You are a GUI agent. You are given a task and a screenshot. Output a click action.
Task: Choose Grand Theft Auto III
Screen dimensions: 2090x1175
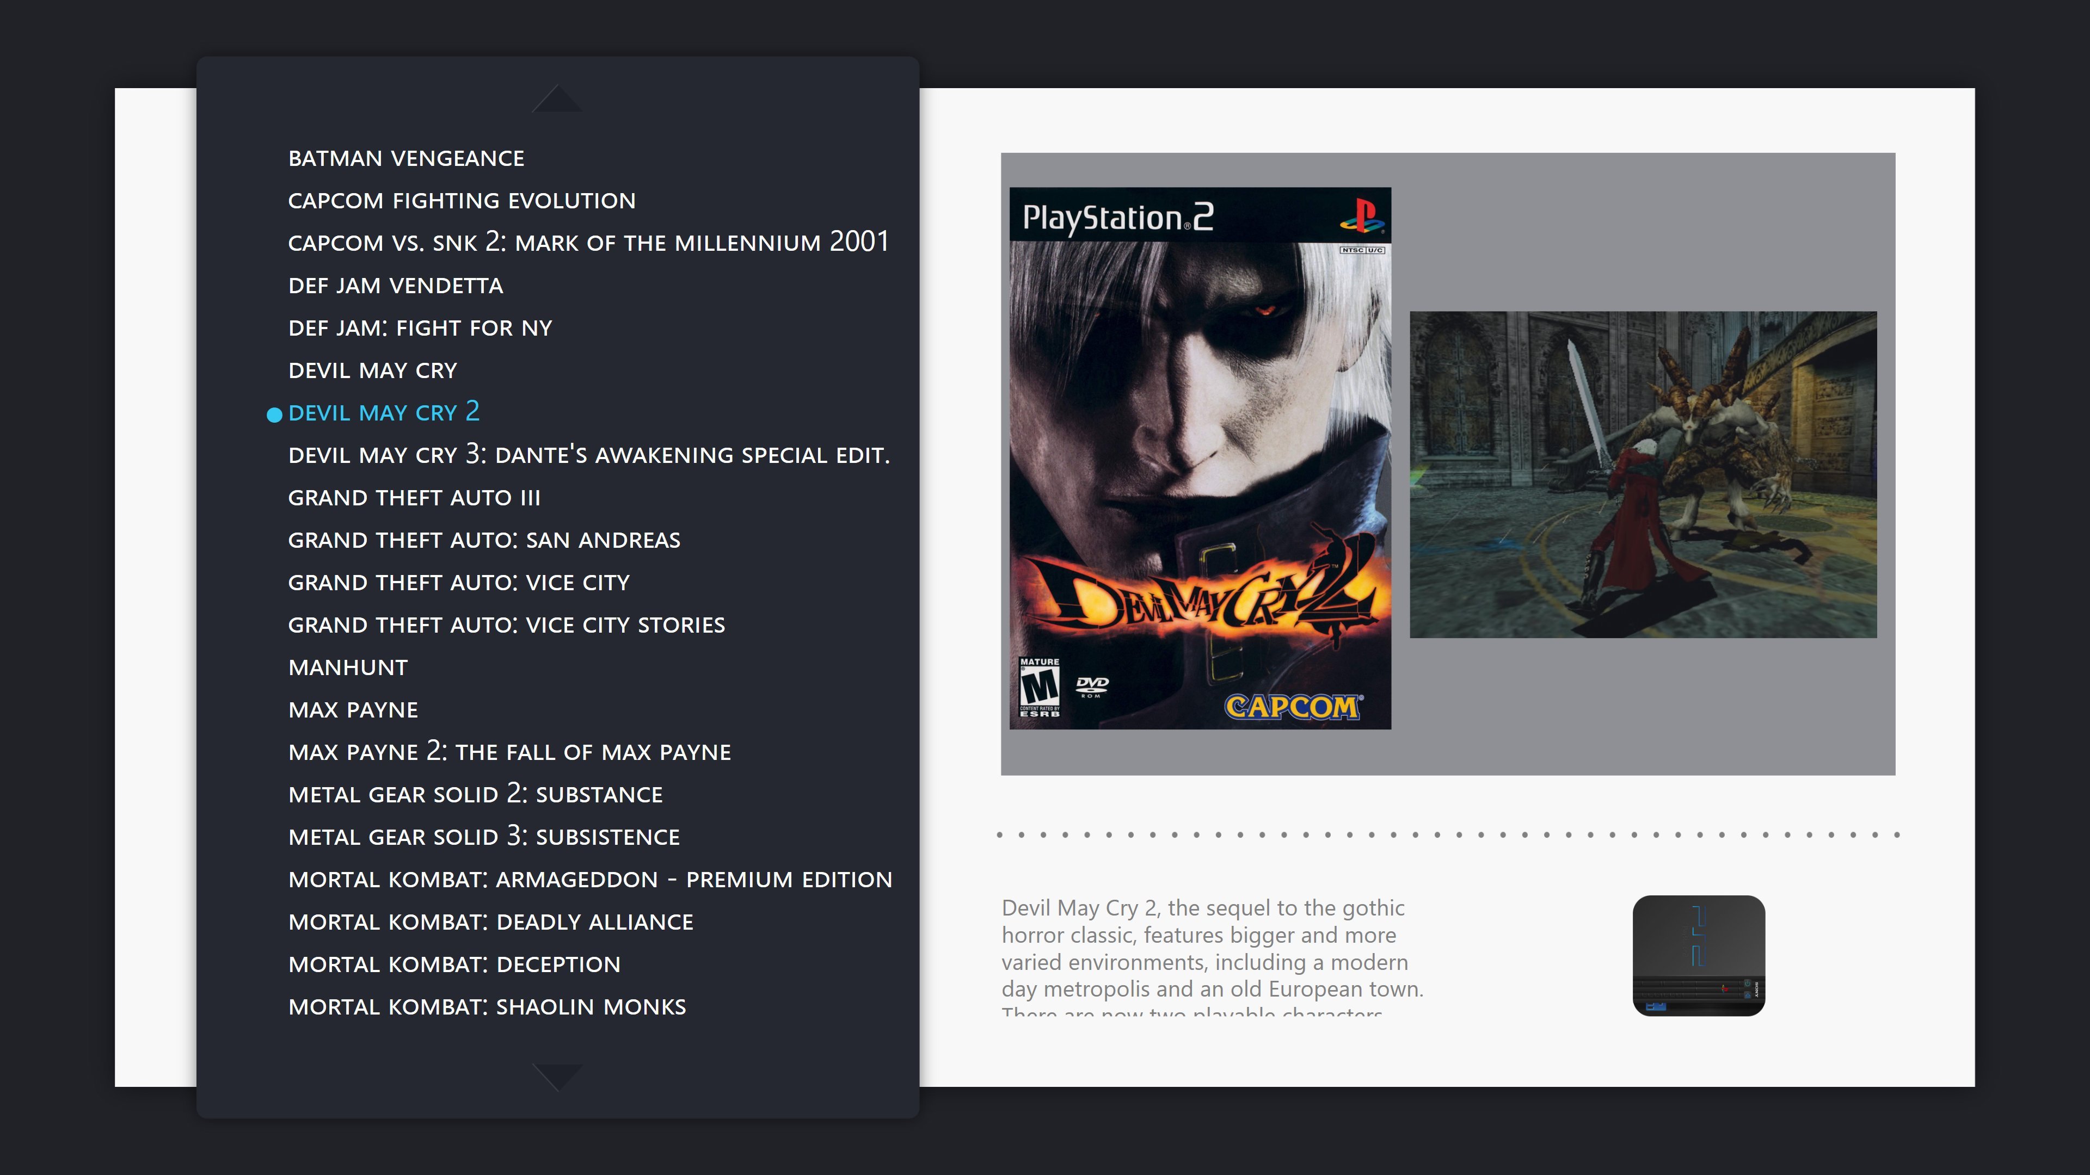(415, 497)
